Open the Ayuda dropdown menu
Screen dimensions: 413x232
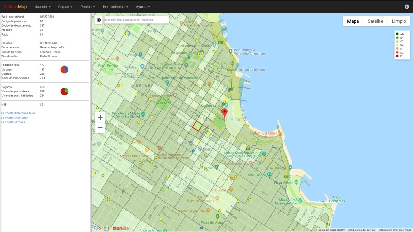tap(143, 7)
